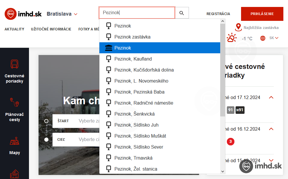
Task: Click the weather icon showing -1 °C
Action: click(x=232, y=38)
